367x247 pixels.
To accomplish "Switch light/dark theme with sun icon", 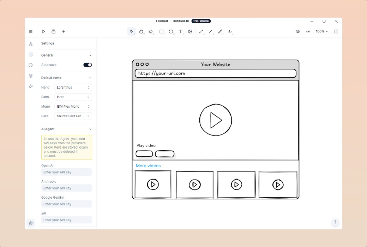I will (308, 31).
